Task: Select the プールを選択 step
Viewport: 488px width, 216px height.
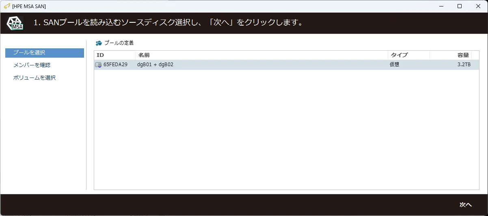Action: [45, 53]
